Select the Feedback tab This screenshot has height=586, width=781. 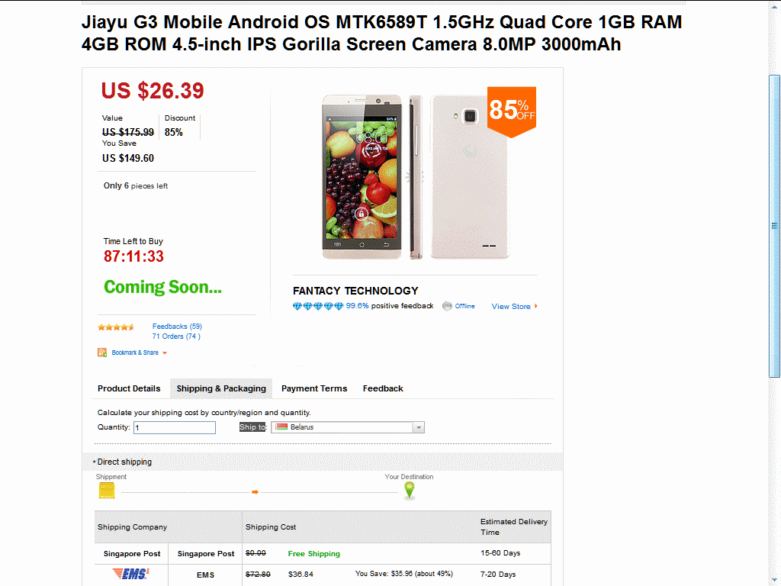tap(383, 388)
